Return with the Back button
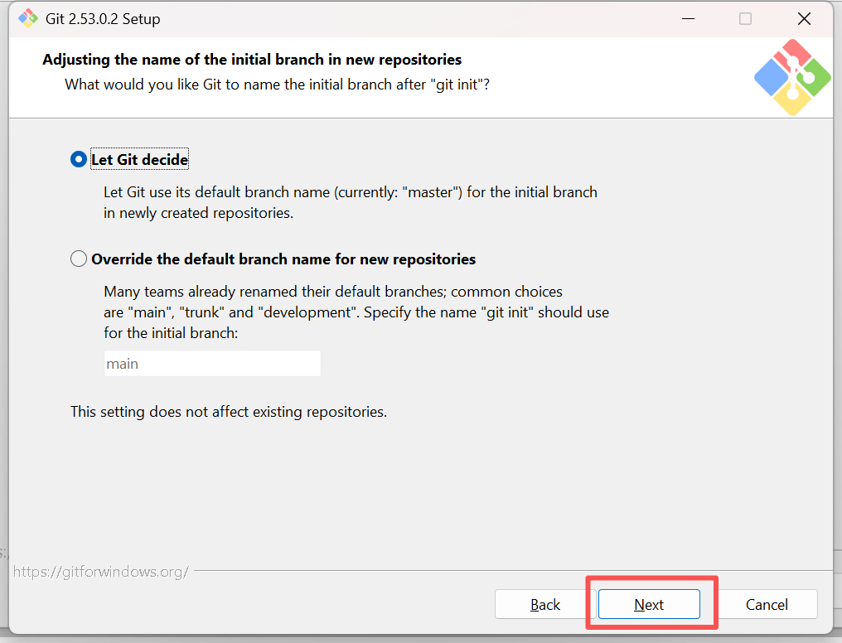Image resolution: width=842 pixels, height=643 pixels. [545, 604]
